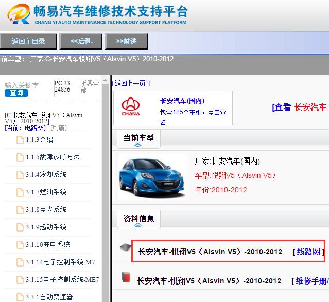The width and height of the screenshot is (329, 302).
Task: Click the 刷新 refresh link
Action: (59, 128)
